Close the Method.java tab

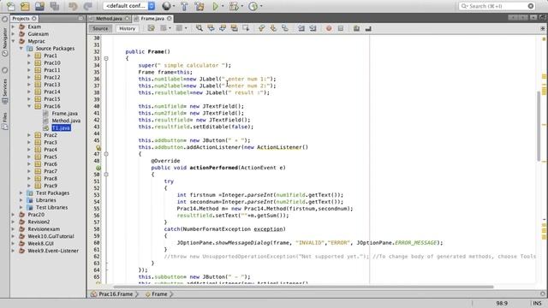pos(128,19)
